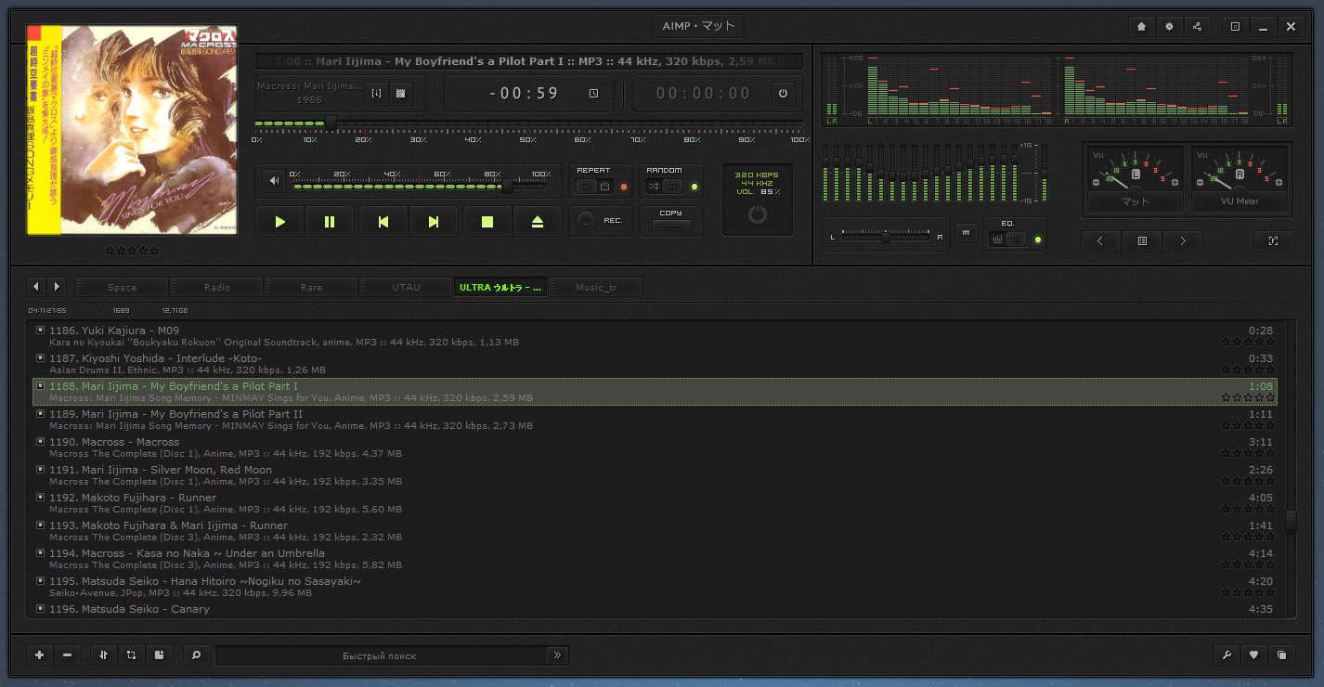Toggle the EQ. on/off switch
This screenshot has width=1324, height=687.
(1009, 240)
